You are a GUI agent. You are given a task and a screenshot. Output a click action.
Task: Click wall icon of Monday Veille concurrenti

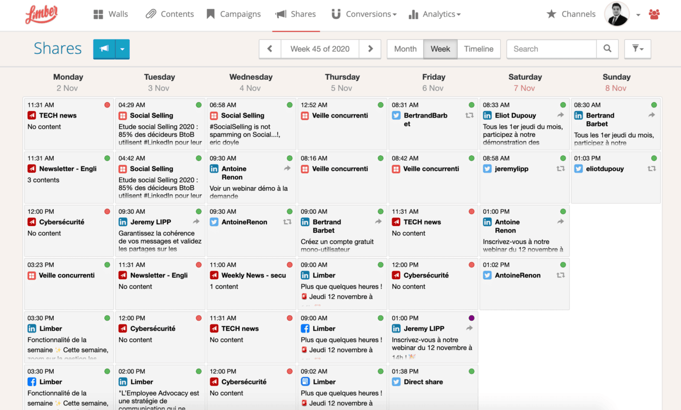click(32, 275)
